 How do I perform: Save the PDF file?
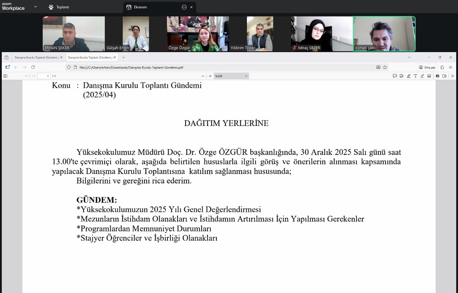[444, 76]
